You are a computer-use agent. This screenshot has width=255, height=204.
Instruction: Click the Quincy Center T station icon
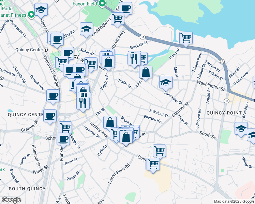pos(45,49)
